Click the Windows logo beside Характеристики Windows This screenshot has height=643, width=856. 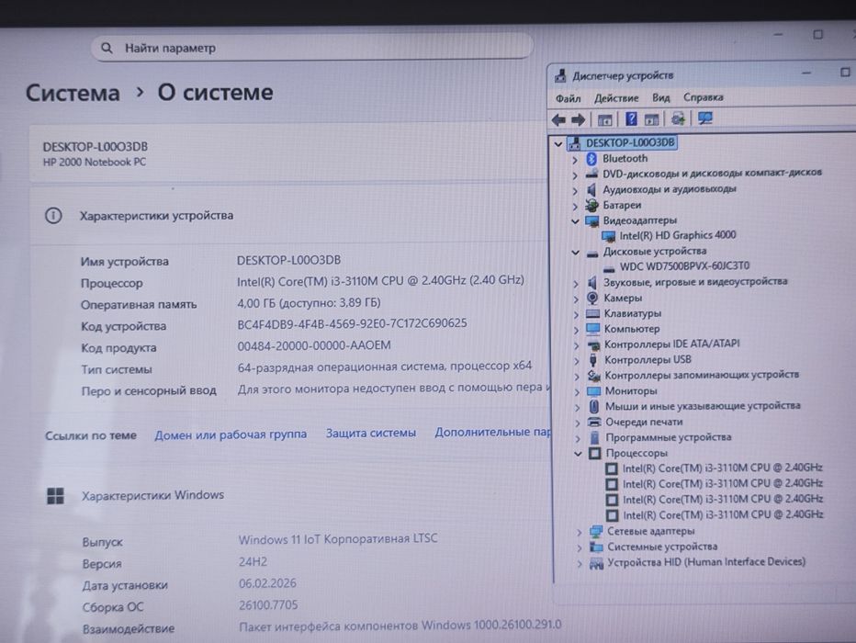coord(56,496)
